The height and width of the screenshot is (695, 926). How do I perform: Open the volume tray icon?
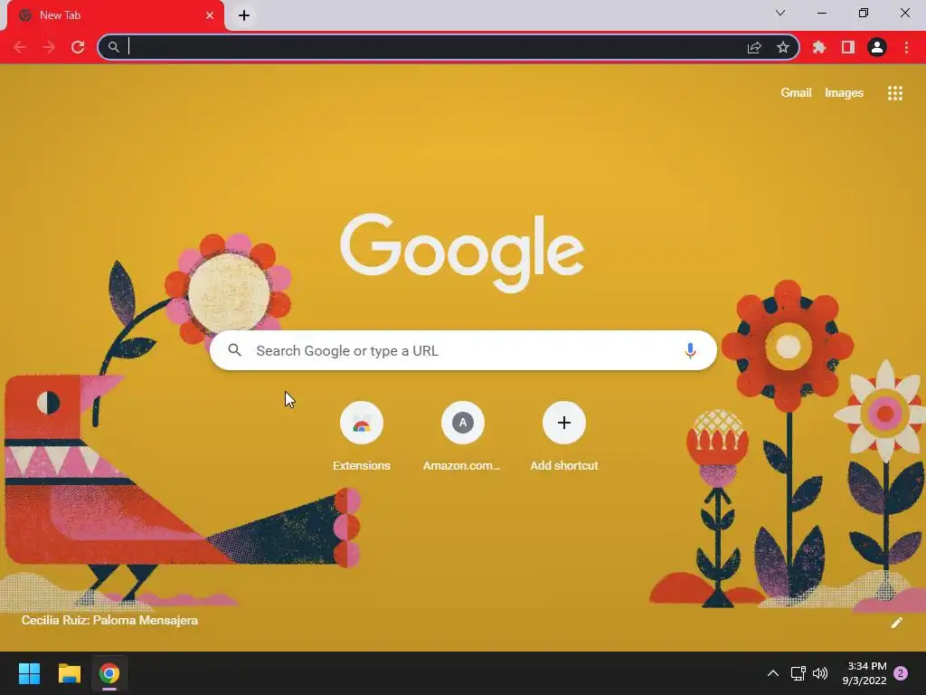(819, 673)
